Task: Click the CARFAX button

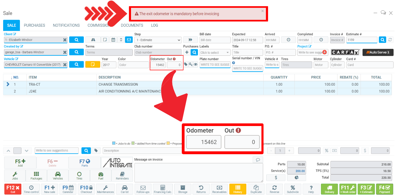Action: 345,52
